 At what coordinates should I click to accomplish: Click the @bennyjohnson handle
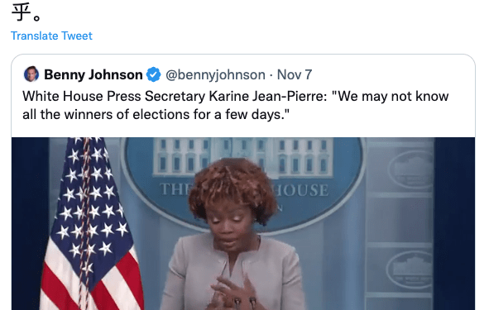click(215, 74)
